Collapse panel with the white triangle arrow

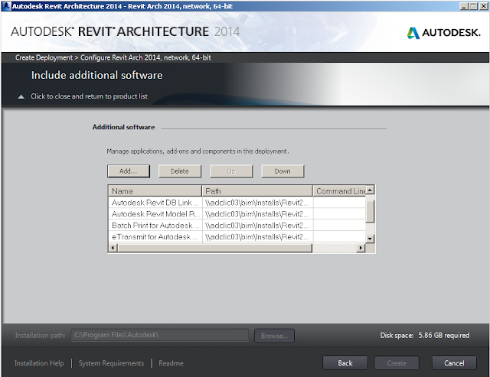pos(21,97)
